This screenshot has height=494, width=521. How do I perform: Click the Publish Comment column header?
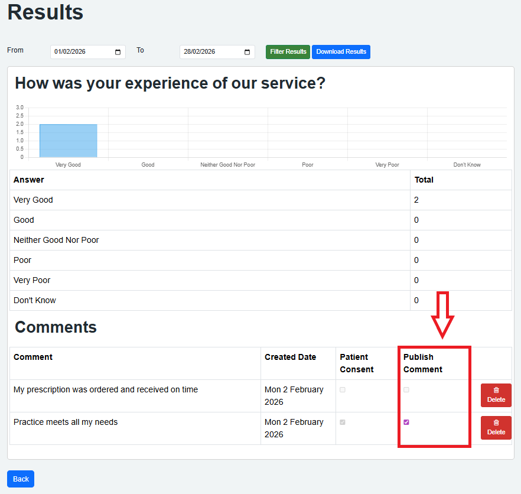(x=422, y=363)
